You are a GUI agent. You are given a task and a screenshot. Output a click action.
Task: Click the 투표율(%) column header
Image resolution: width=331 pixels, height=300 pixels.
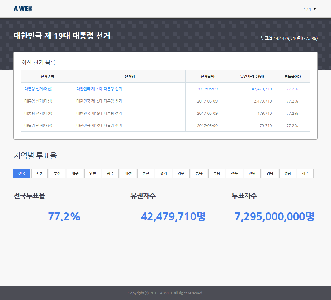tap(292, 77)
